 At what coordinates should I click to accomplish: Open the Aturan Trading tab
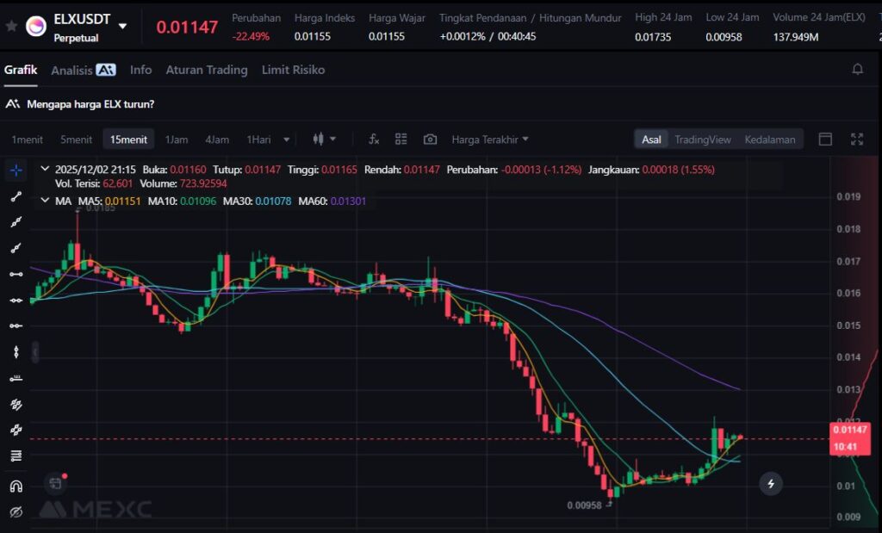(x=207, y=70)
